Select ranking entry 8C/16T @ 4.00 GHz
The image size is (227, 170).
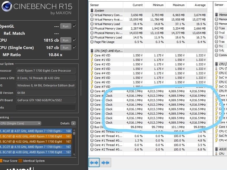point(35,152)
